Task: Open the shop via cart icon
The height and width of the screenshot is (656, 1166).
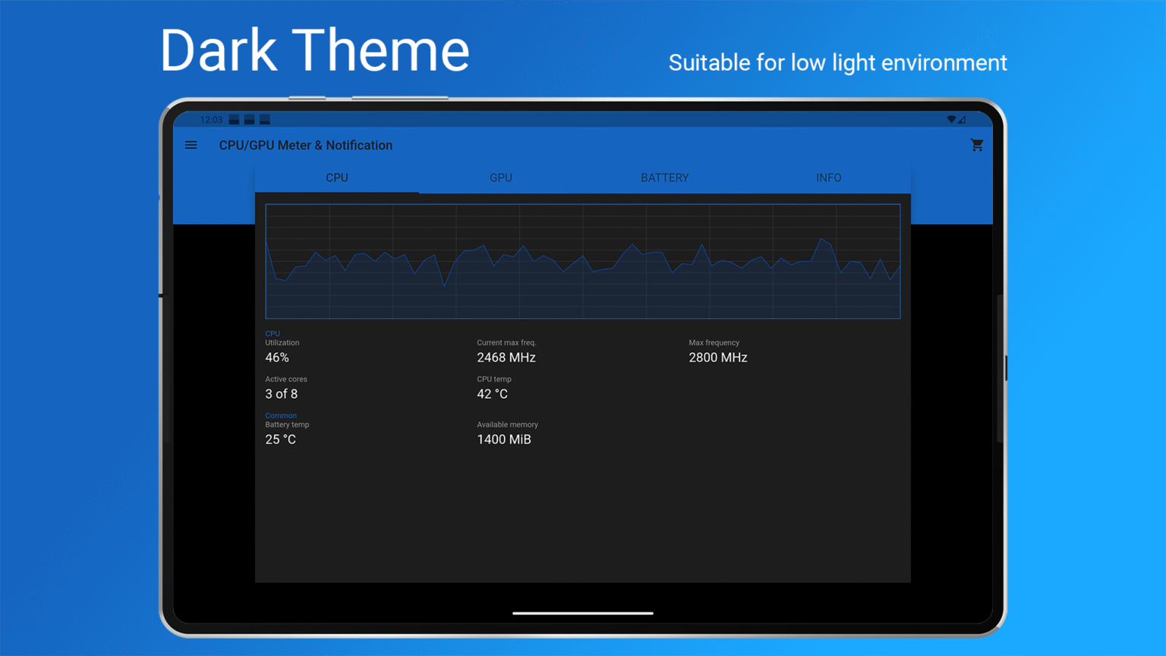Action: (x=977, y=144)
